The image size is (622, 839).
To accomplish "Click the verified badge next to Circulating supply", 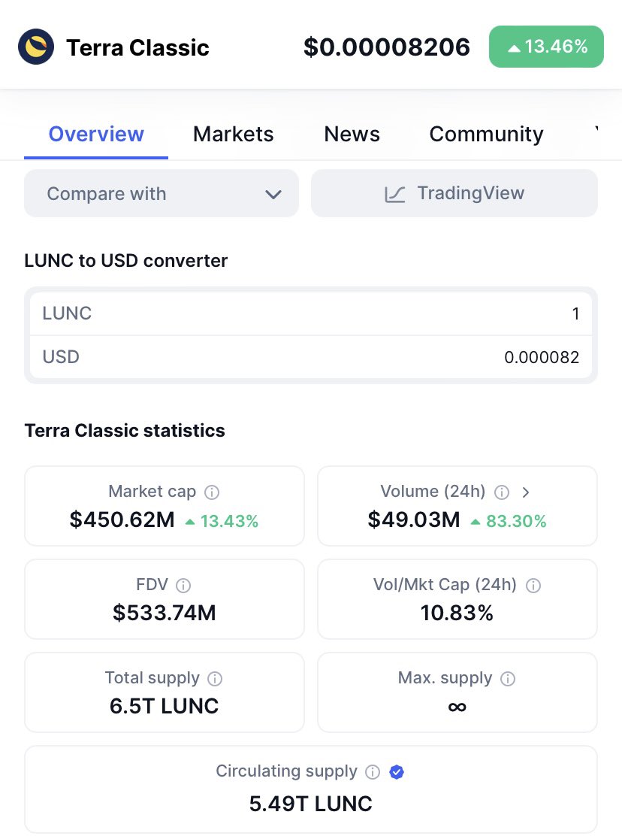I will (x=397, y=771).
